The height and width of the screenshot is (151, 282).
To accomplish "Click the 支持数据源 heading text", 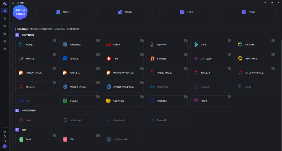I will pyautogui.click(x=23, y=29).
